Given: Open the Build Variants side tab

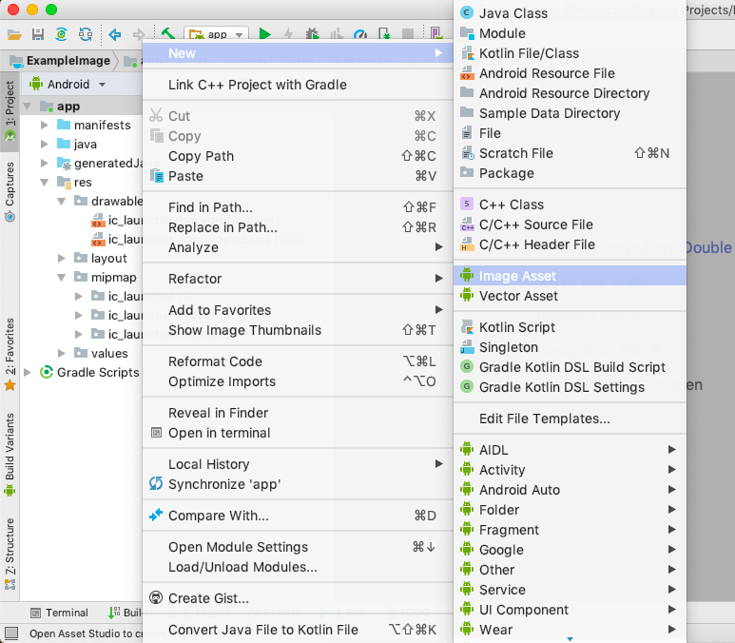Looking at the screenshot, I should tap(10, 454).
